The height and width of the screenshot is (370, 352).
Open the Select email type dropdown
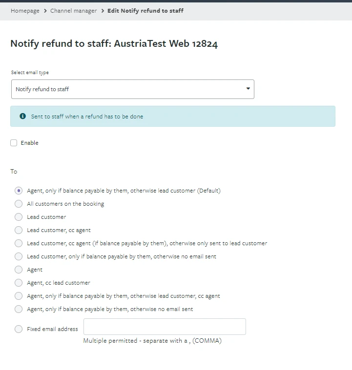coord(132,89)
